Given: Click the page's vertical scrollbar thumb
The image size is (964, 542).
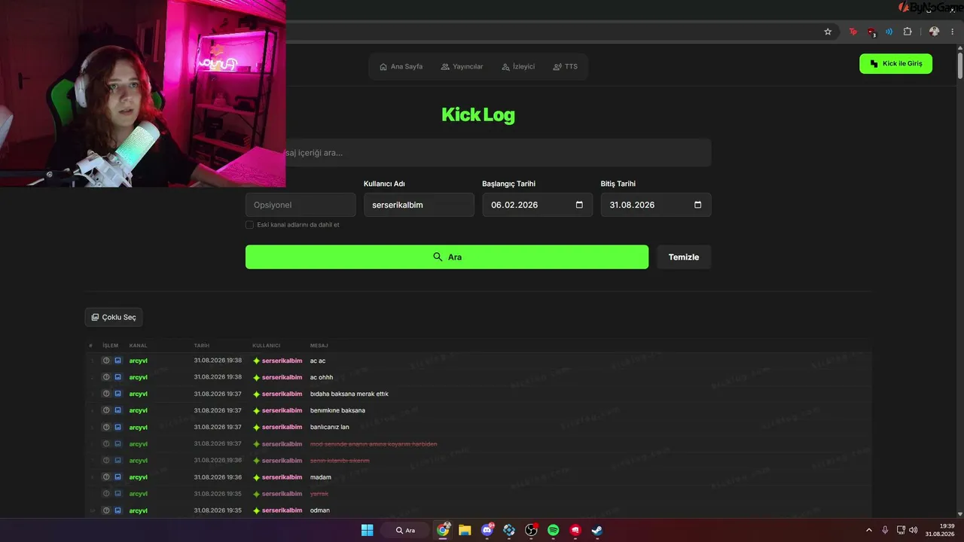Looking at the screenshot, I should coord(959,65).
